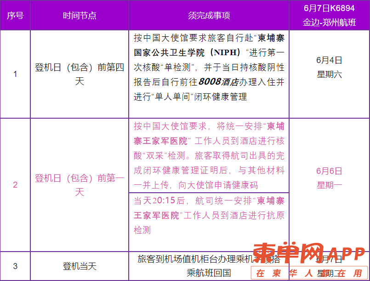Click the NIPH 核酸单检测 task description

point(209,67)
